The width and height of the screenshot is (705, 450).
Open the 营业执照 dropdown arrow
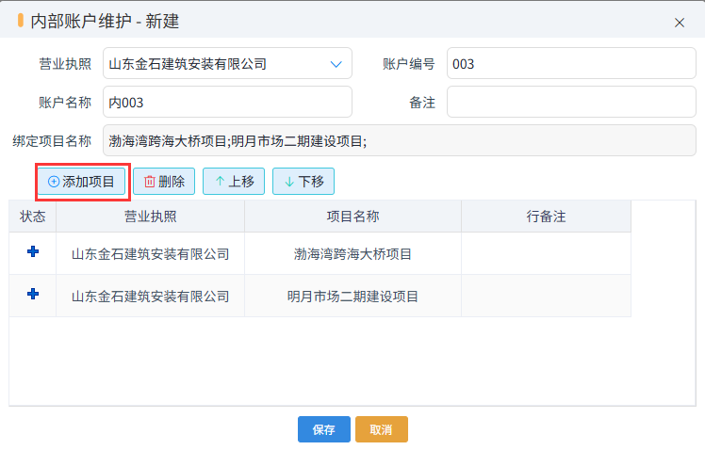336,64
